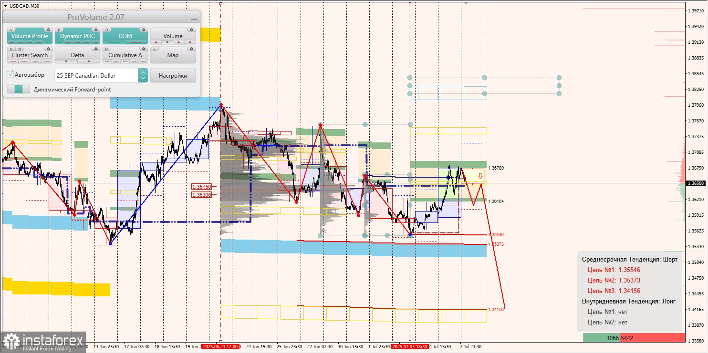Open Delta gear settings

[x=96, y=49]
